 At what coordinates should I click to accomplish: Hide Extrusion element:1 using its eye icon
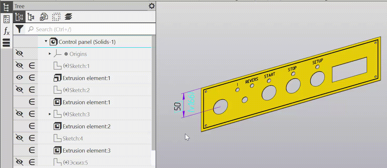19,78
